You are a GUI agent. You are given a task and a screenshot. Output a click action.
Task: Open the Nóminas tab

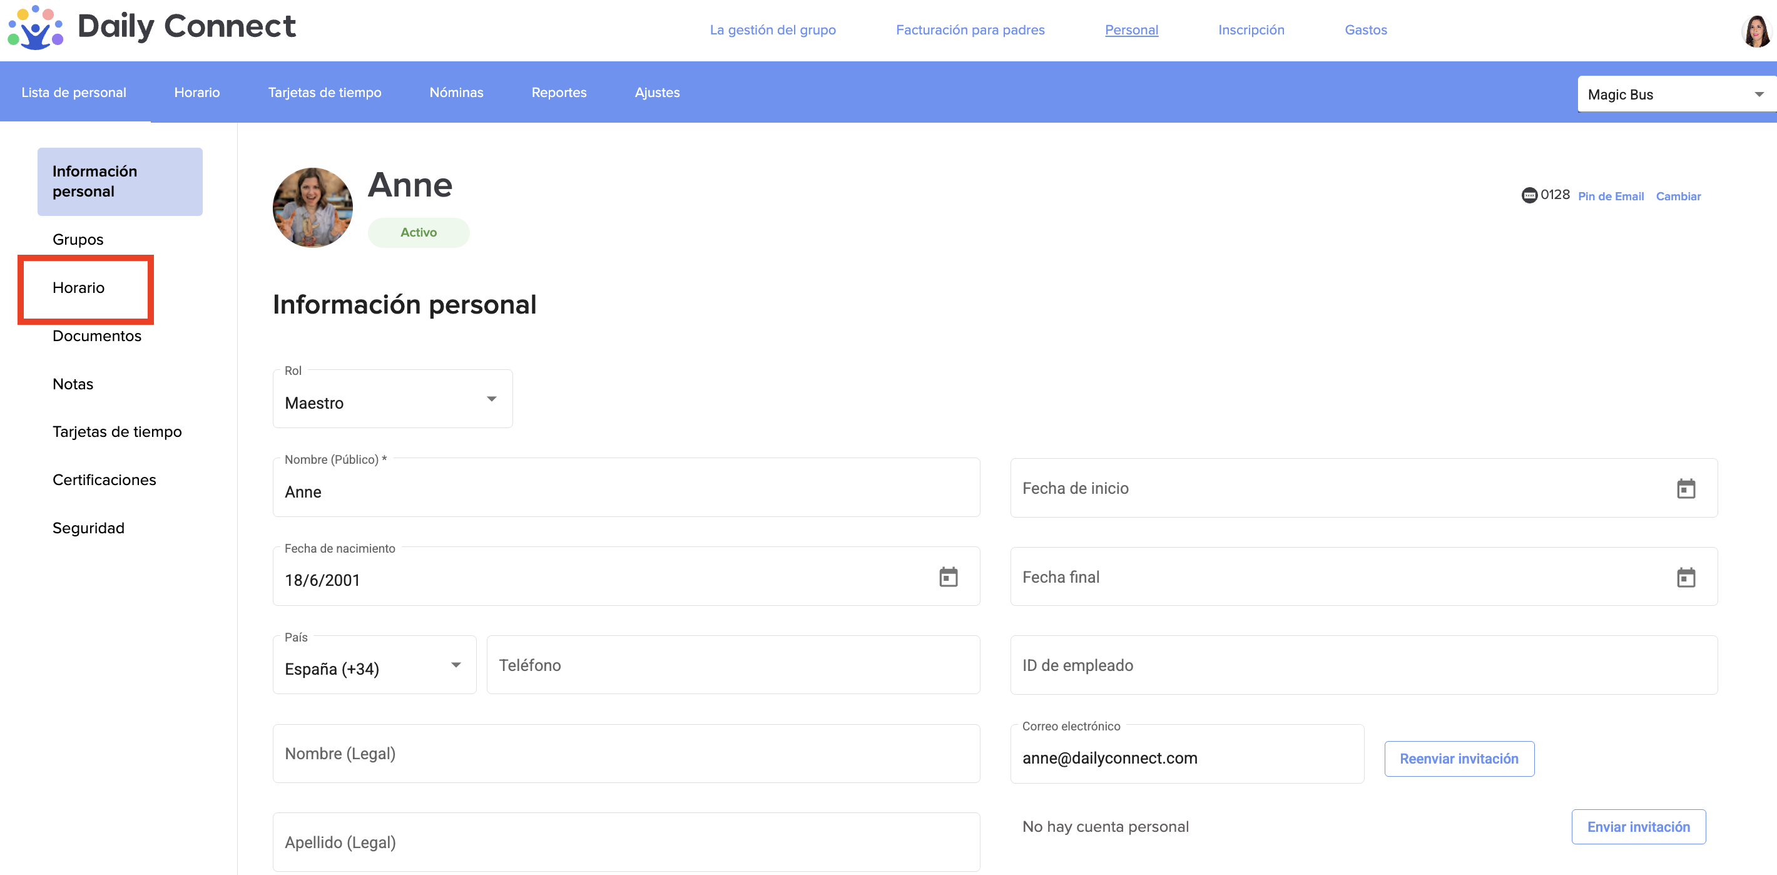456,93
